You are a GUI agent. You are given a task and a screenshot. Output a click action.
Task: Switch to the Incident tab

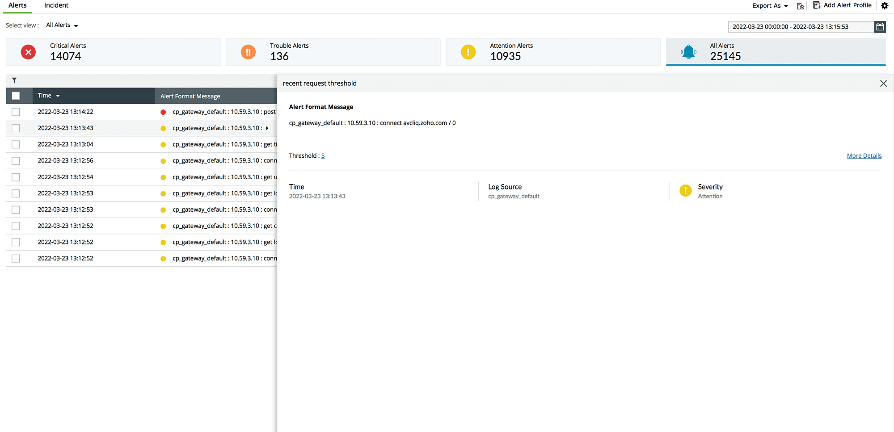(56, 5)
